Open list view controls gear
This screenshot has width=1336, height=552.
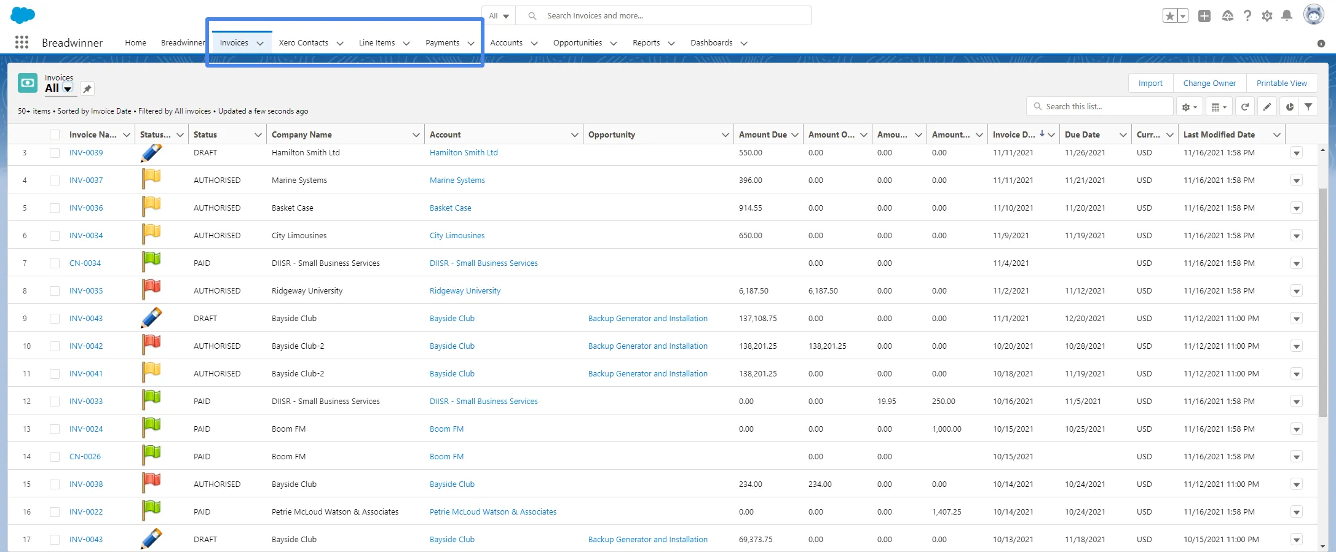(1190, 107)
